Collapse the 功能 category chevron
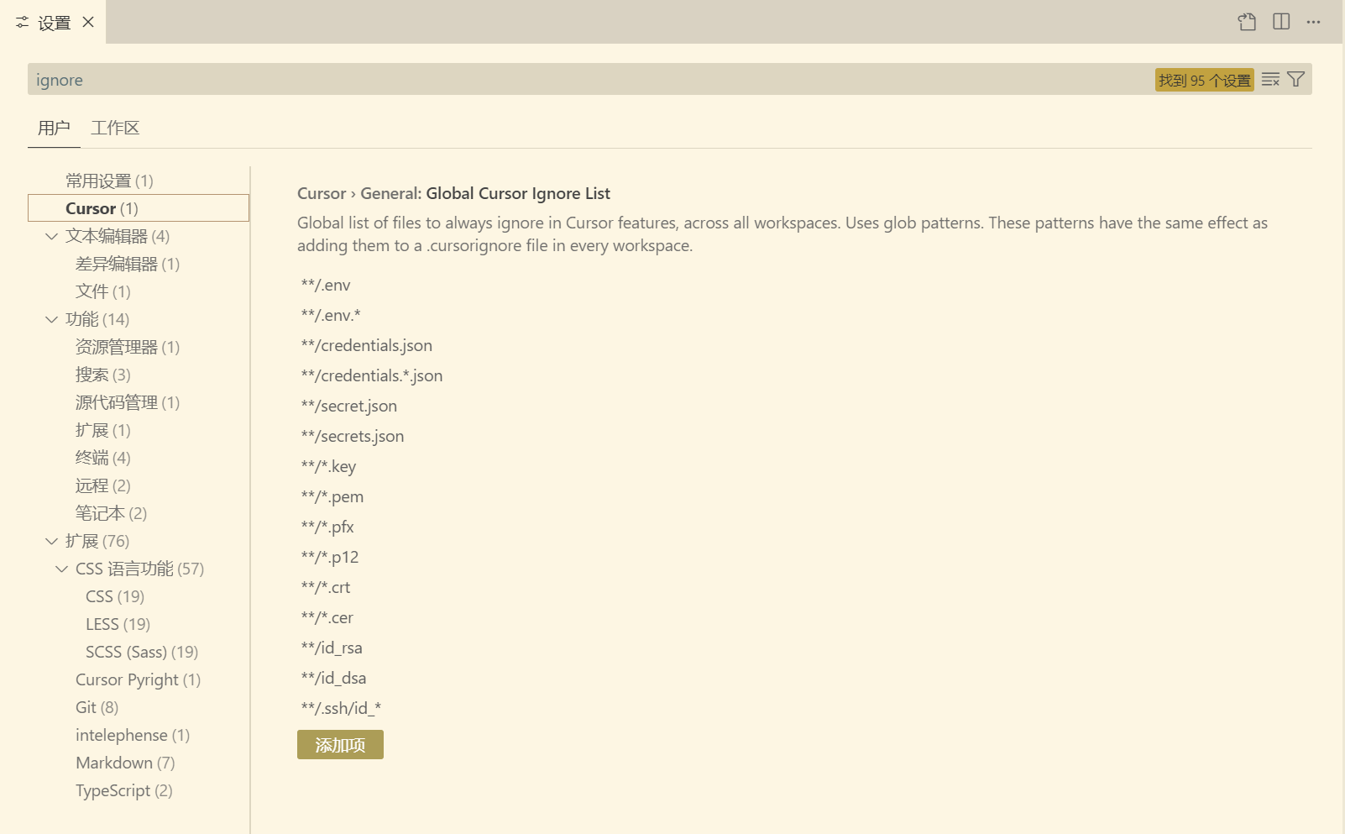The width and height of the screenshot is (1345, 834). point(52,319)
